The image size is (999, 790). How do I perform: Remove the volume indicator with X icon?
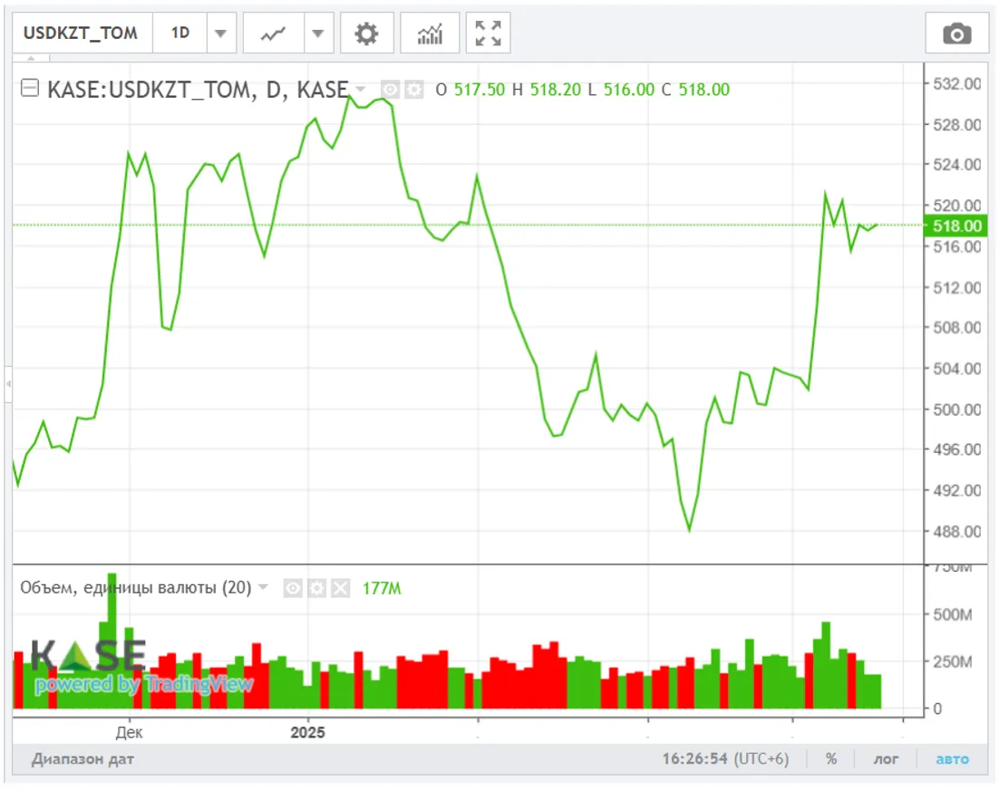click(x=340, y=588)
